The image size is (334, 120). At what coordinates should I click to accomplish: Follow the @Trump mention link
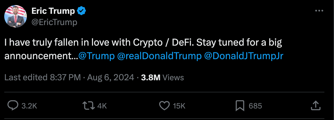click(x=96, y=56)
